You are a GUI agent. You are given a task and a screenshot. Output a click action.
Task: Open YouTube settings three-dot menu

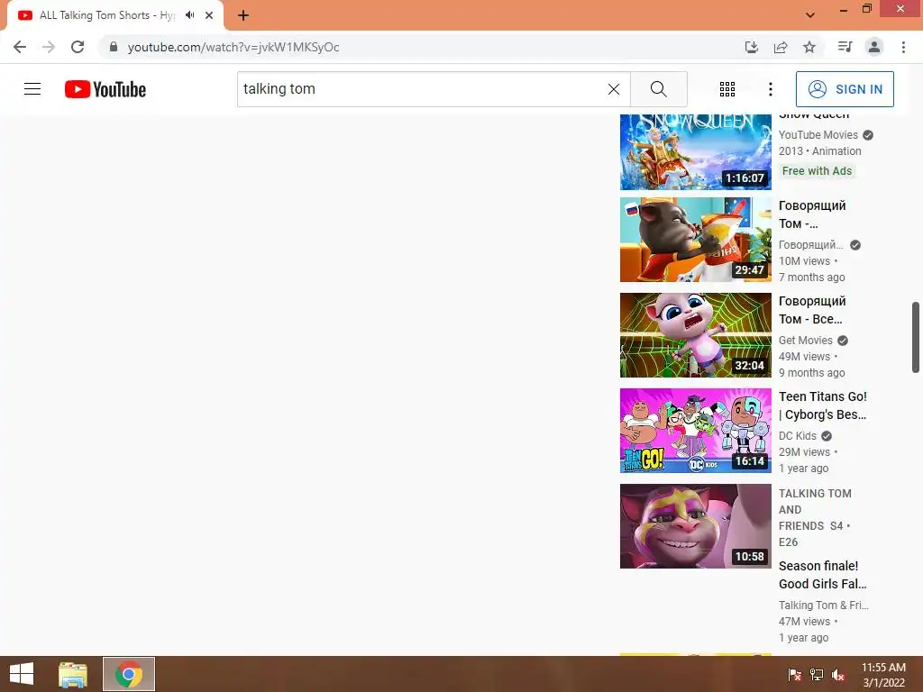(770, 89)
